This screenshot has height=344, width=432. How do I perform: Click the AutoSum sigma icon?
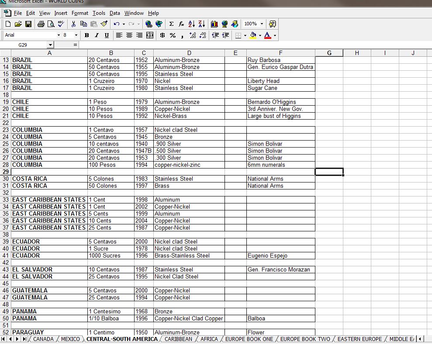point(171,24)
